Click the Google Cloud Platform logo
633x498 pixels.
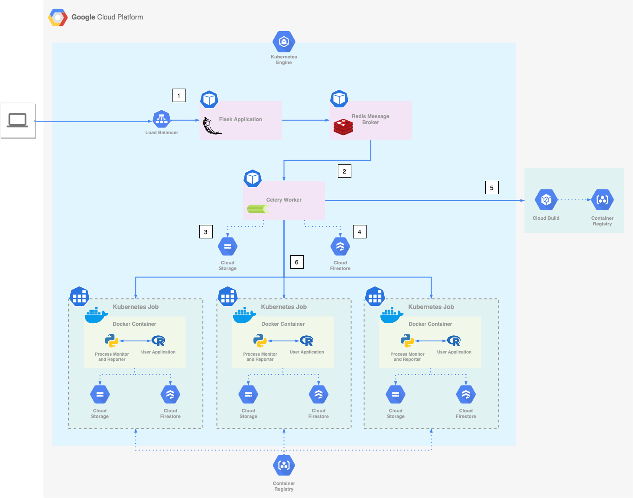[x=58, y=17]
